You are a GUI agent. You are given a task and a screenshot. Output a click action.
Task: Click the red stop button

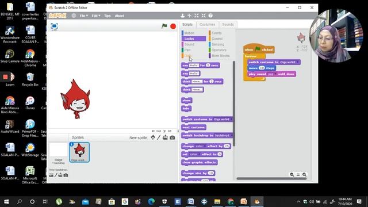tap(173, 26)
